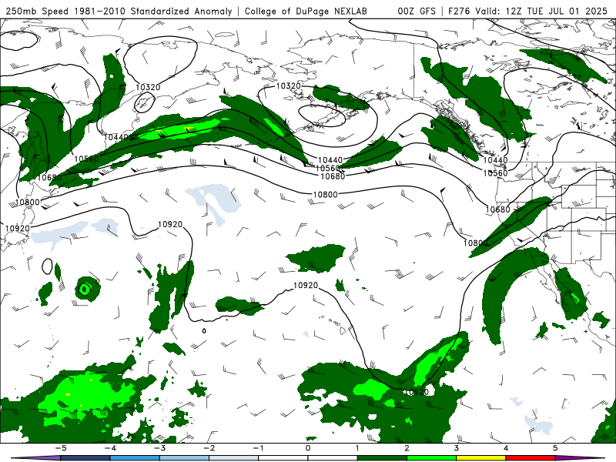Click the 'F276 Valid: 12Z TUE JUL 01 2025' text
616x462 pixels.
coord(527,11)
